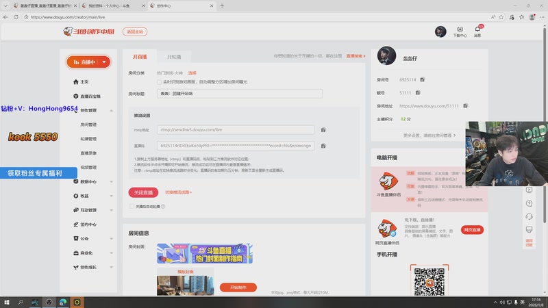Open the 消息 notification bell
The width and height of the screenshot is (548, 308).
tap(477, 31)
